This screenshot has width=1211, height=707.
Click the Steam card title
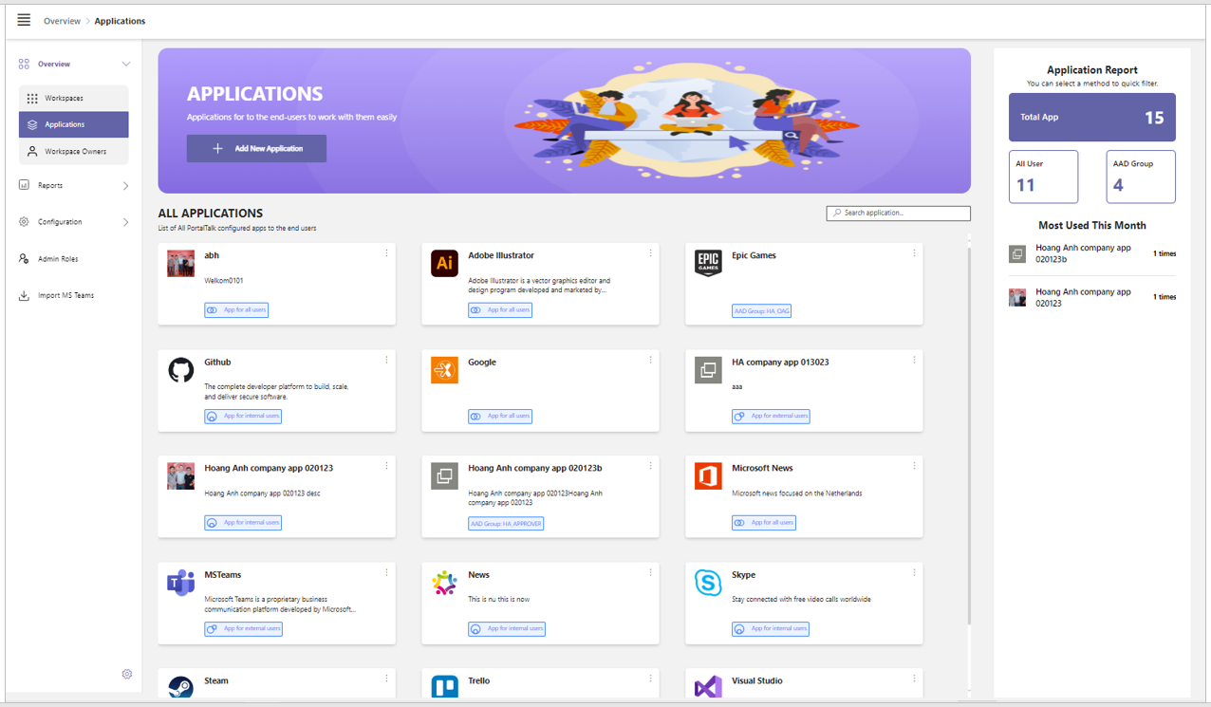point(216,680)
